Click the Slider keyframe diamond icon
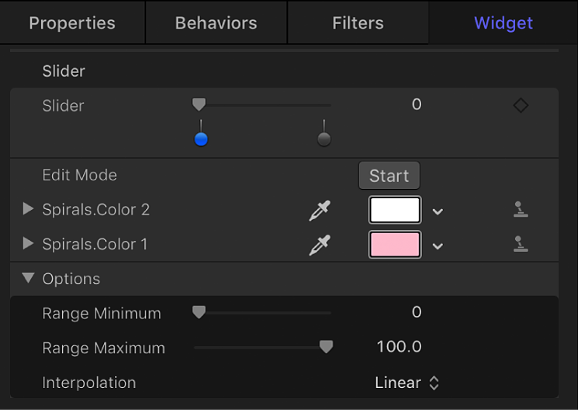578x412 pixels. click(521, 105)
